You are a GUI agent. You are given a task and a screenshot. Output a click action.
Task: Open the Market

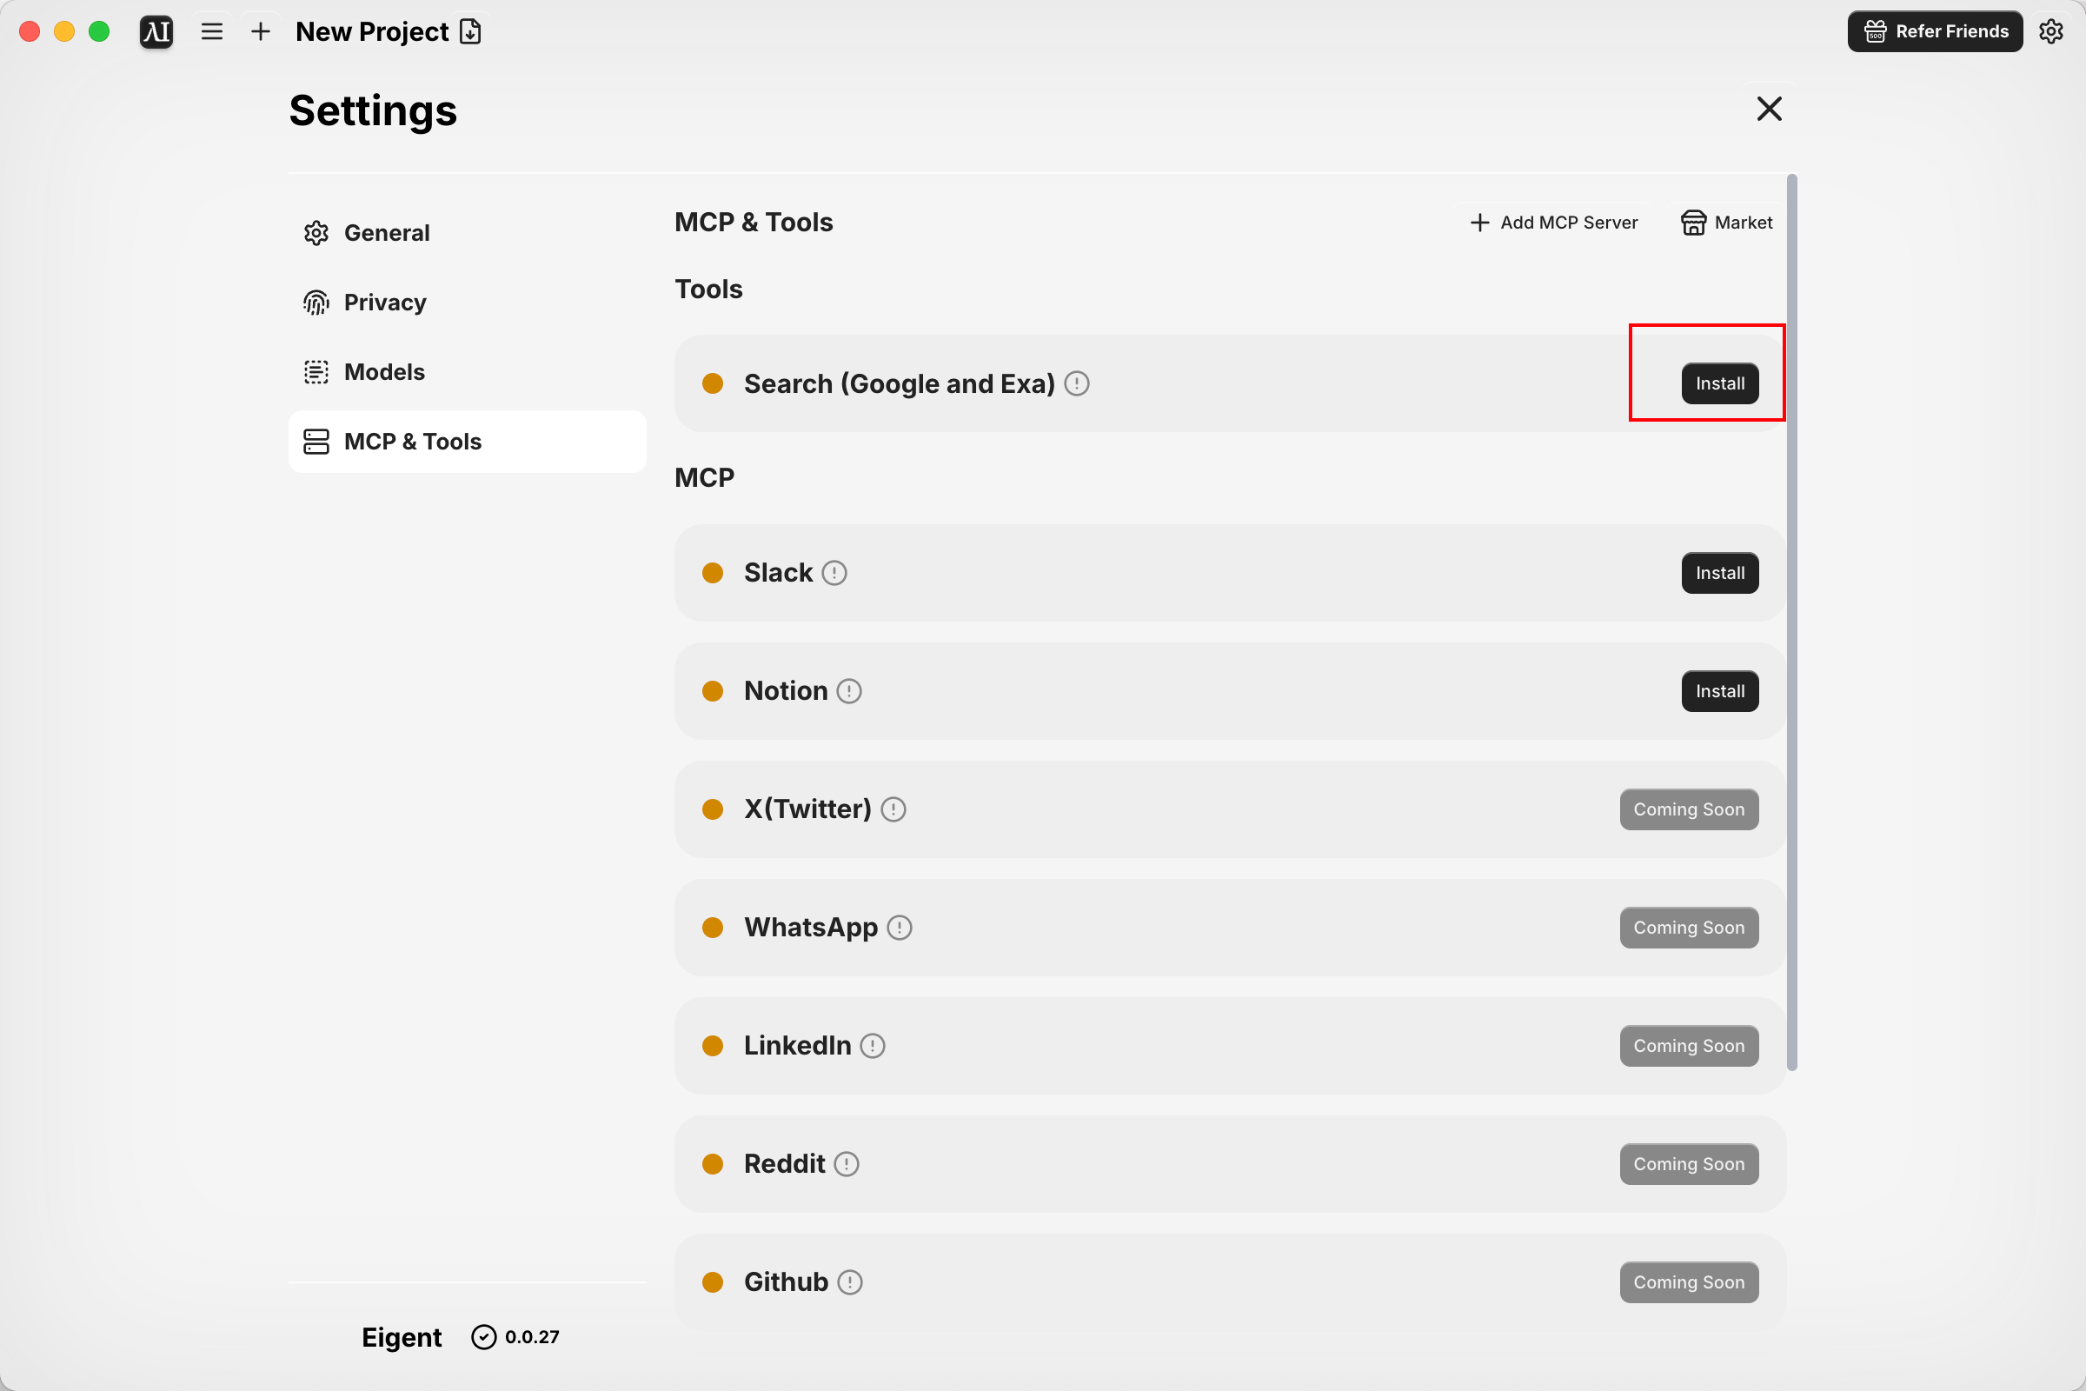tap(1726, 223)
